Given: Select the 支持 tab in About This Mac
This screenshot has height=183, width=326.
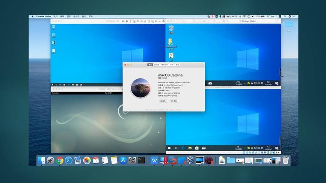Looking at the screenshot, I should coord(172,65).
